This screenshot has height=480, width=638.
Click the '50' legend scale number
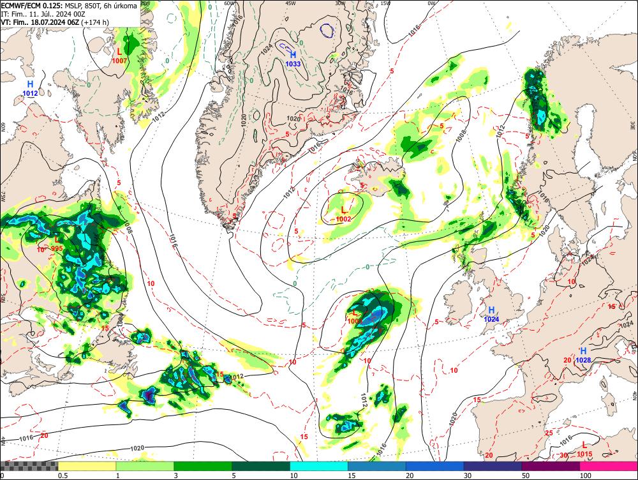(x=526, y=476)
